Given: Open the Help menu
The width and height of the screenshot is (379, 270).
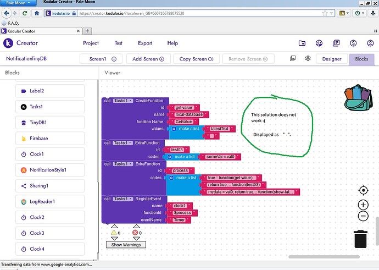Looking at the screenshot, I should click(172, 43).
